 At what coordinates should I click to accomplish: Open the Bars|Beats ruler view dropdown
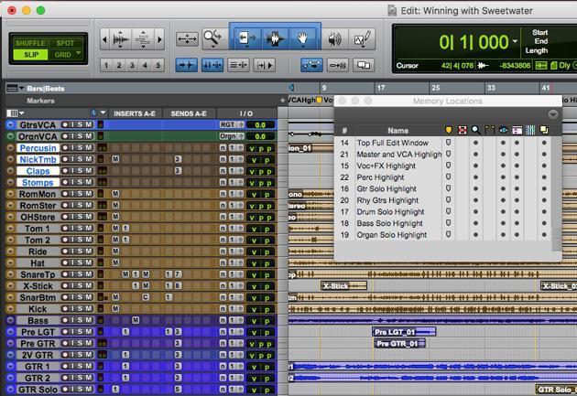pyautogui.click(x=21, y=88)
